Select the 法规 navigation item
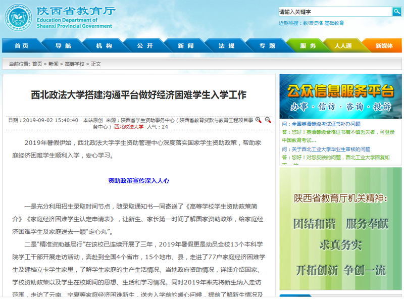The height and width of the screenshot is (300, 404). (x=226, y=46)
